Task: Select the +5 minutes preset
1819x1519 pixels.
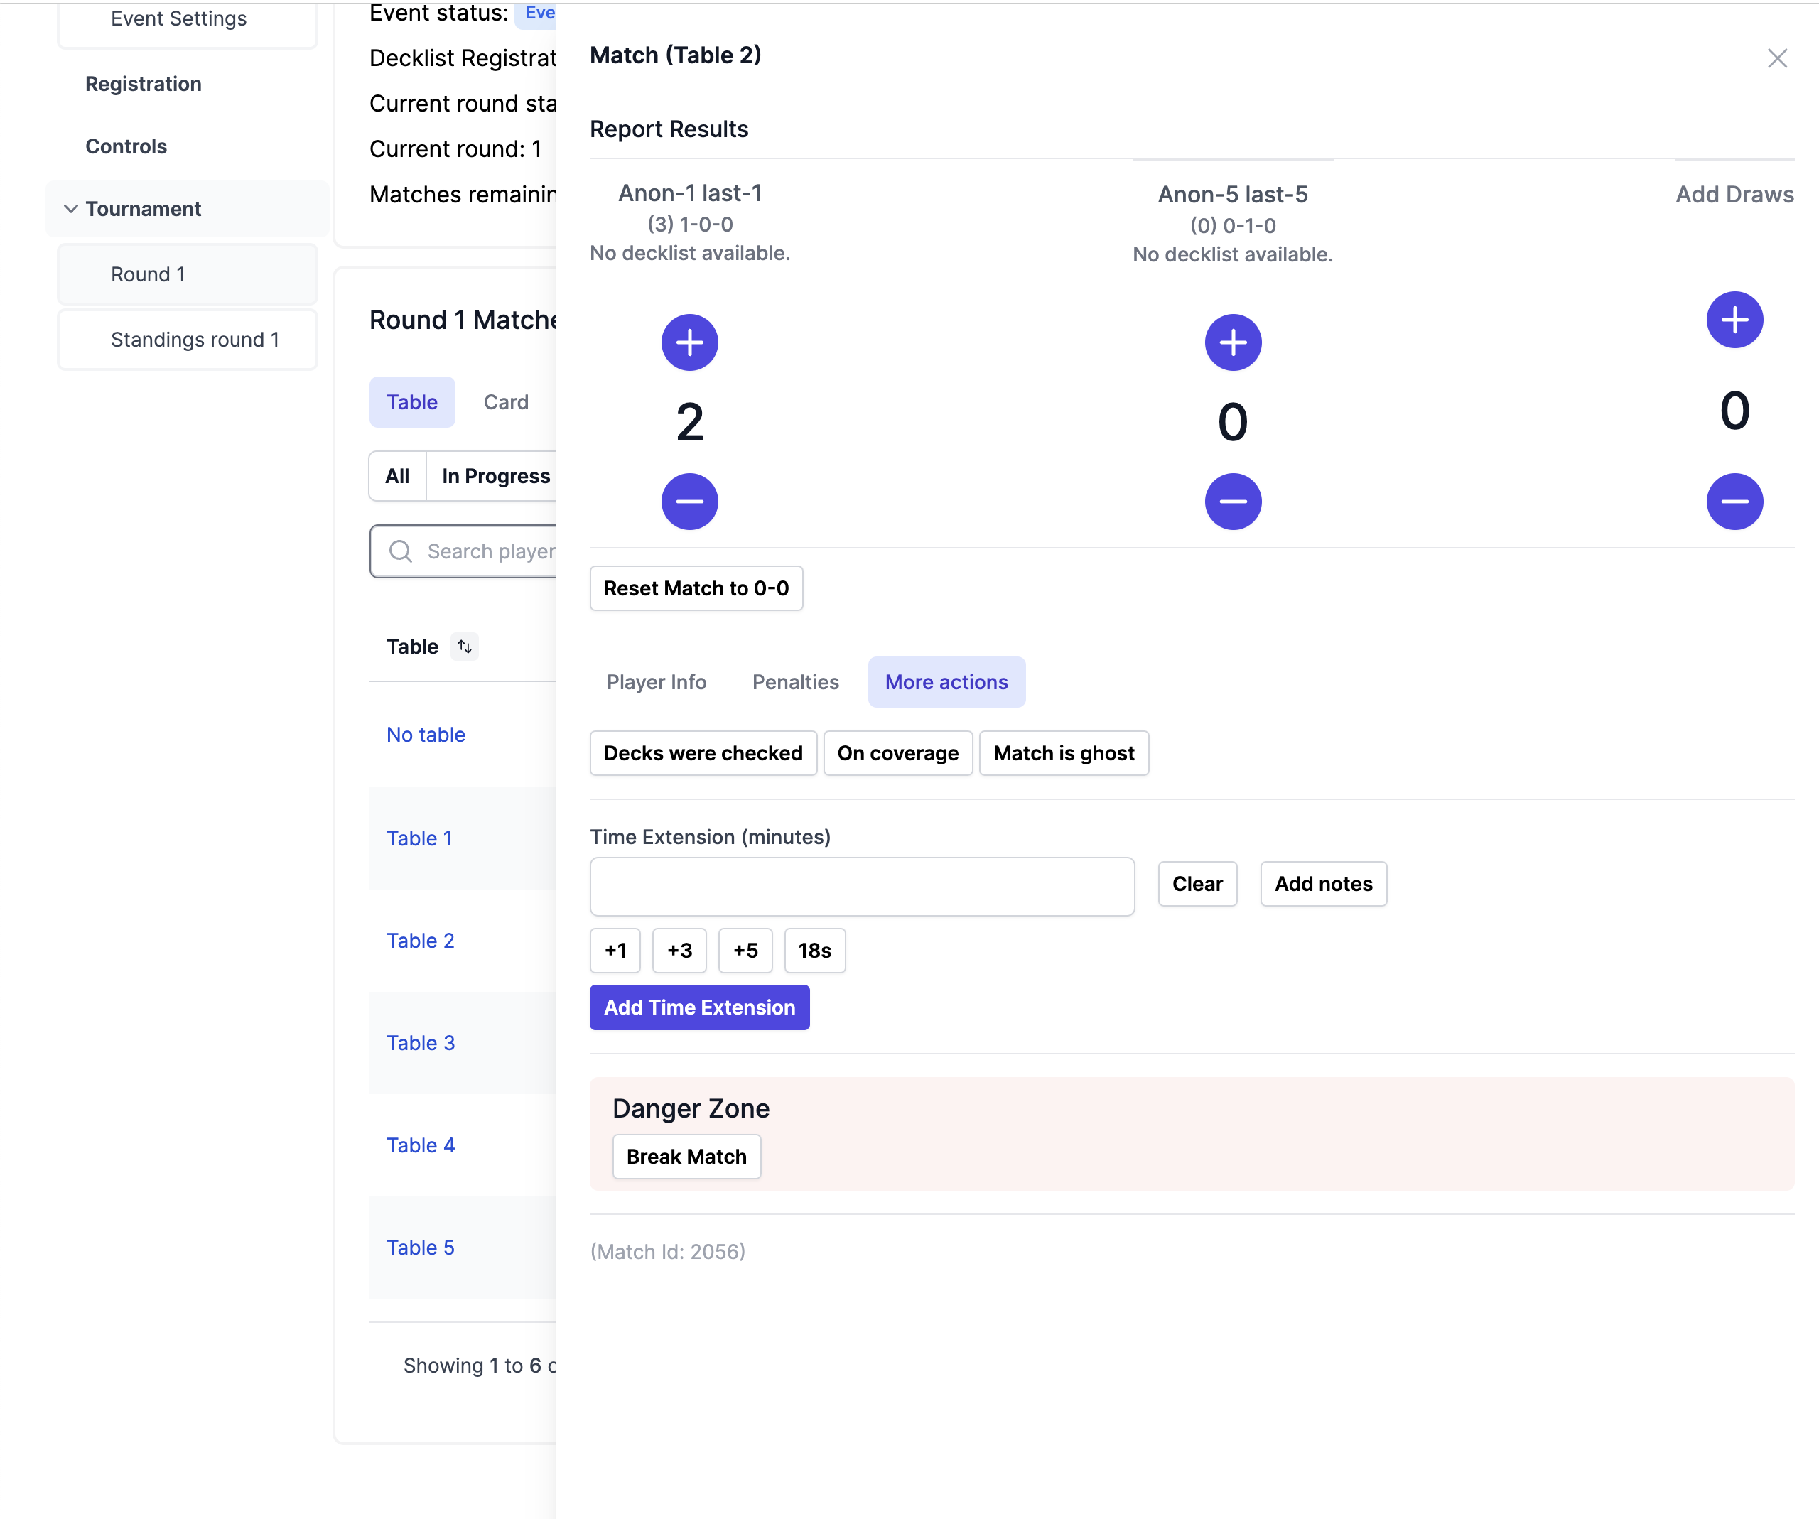Action: click(745, 951)
